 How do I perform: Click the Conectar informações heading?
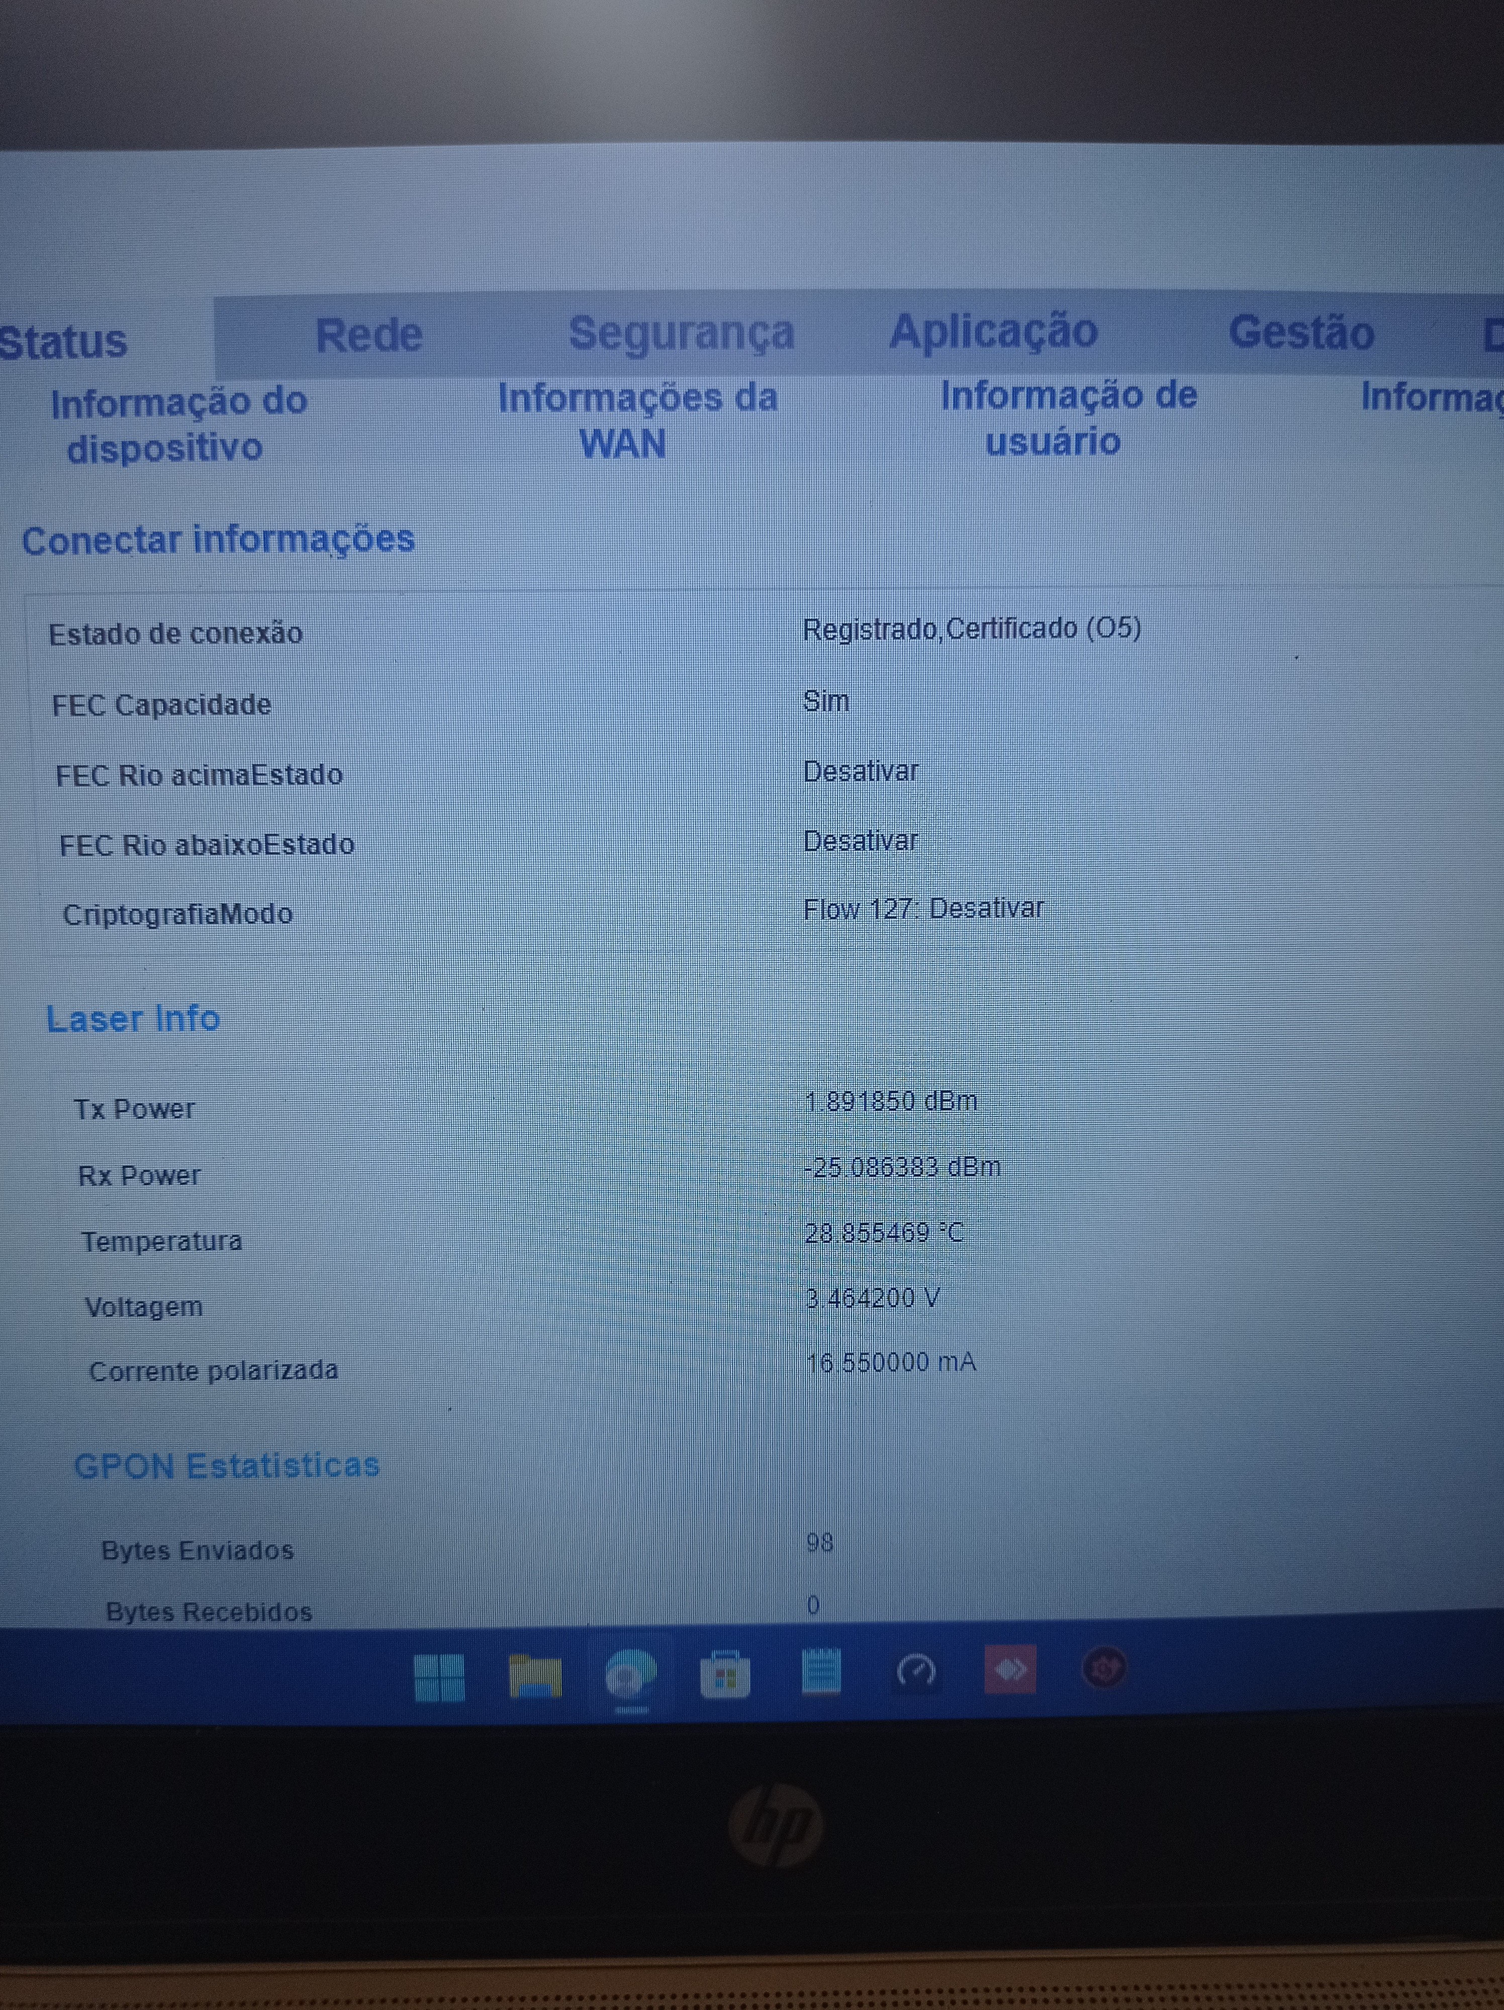click(x=218, y=540)
